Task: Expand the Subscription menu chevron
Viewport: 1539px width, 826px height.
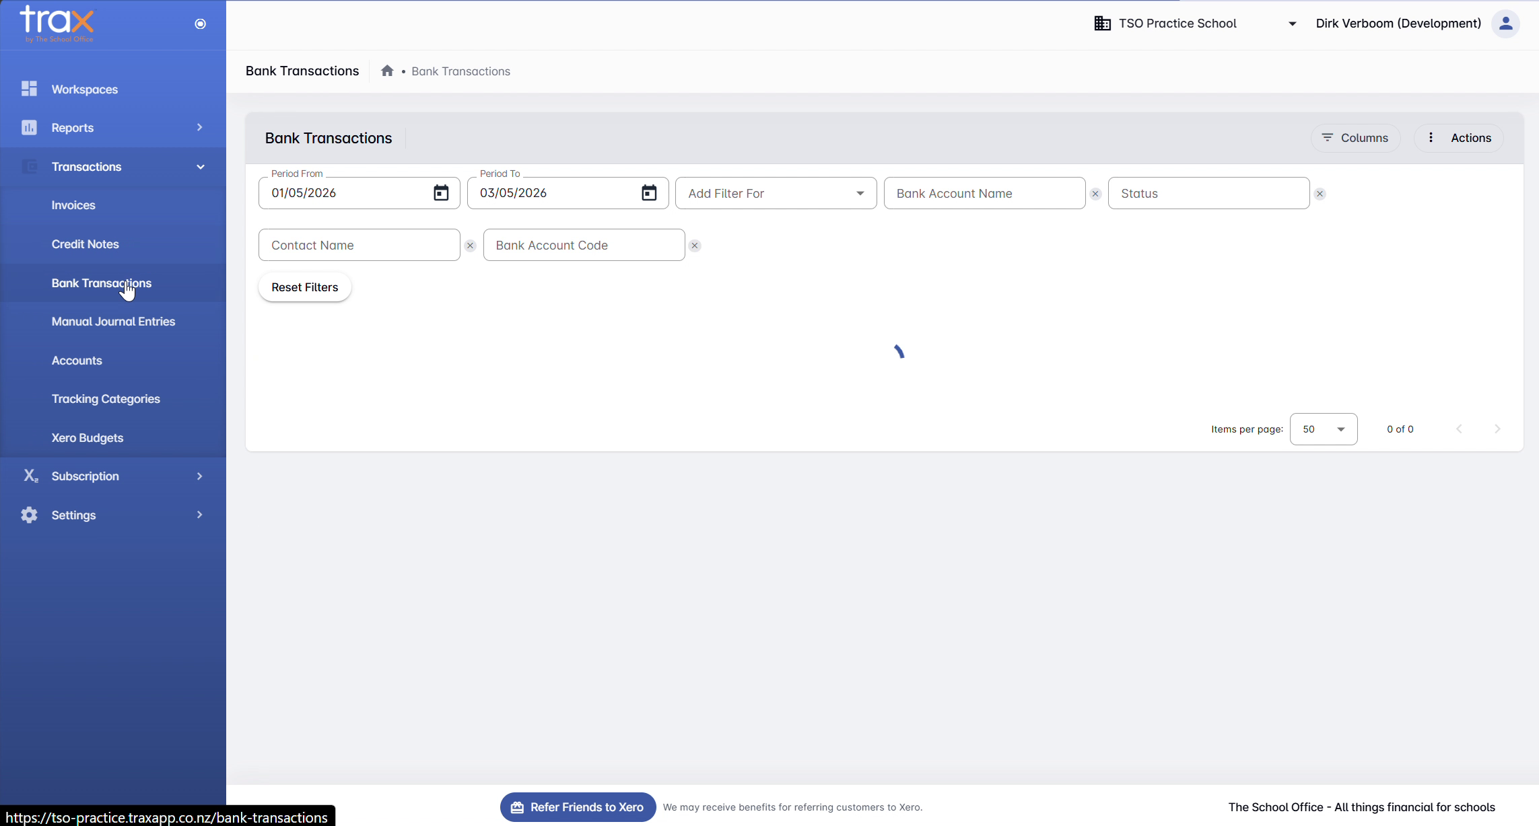Action: pyautogui.click(x=199, y=476)
